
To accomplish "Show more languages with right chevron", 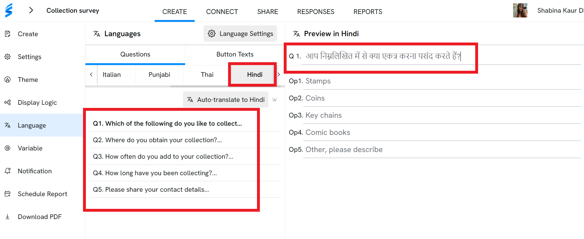I will (279, 75).
